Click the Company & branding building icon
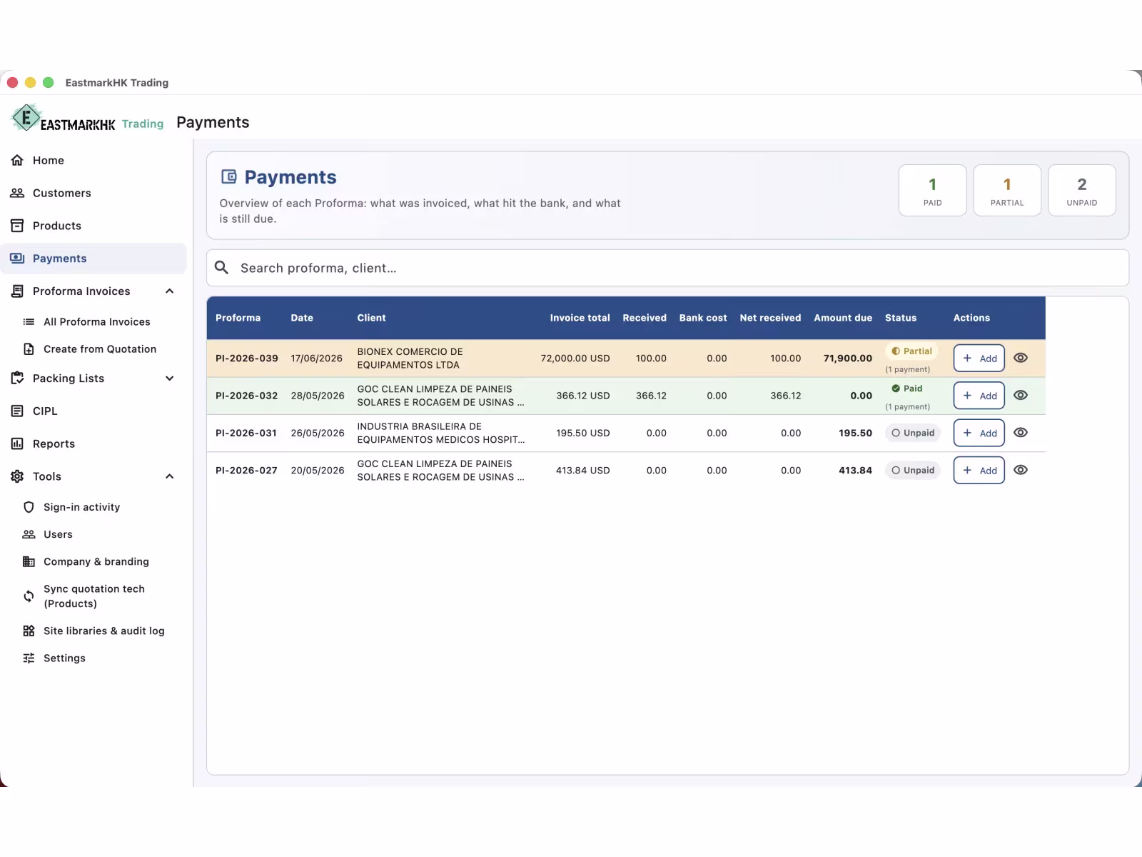 29,561
